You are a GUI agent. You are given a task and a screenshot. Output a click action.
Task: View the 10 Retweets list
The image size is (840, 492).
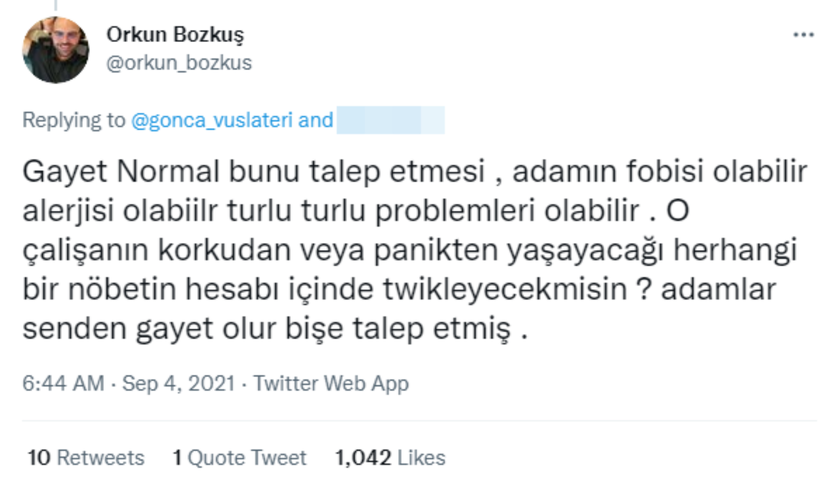pyautogui.click(x=86, y=457)
